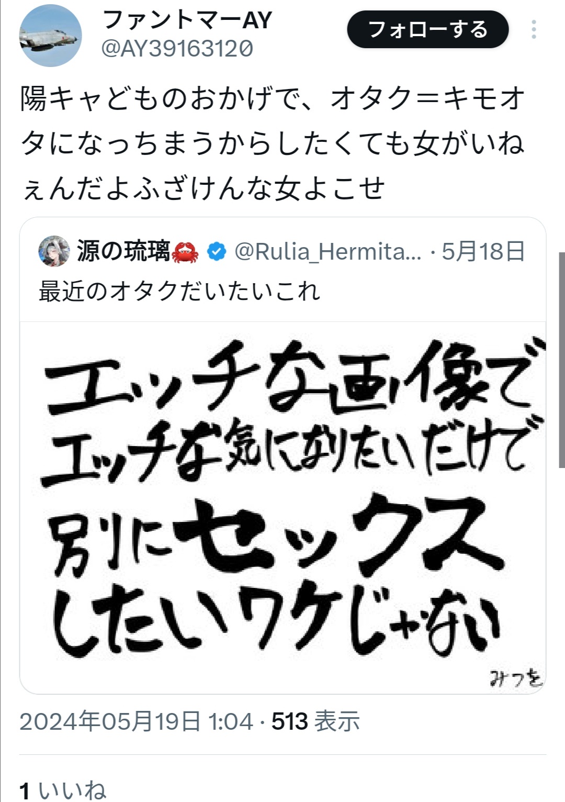Open 源の琉璃 quoted author name
The image size is (565, 802).
[123, 251]
